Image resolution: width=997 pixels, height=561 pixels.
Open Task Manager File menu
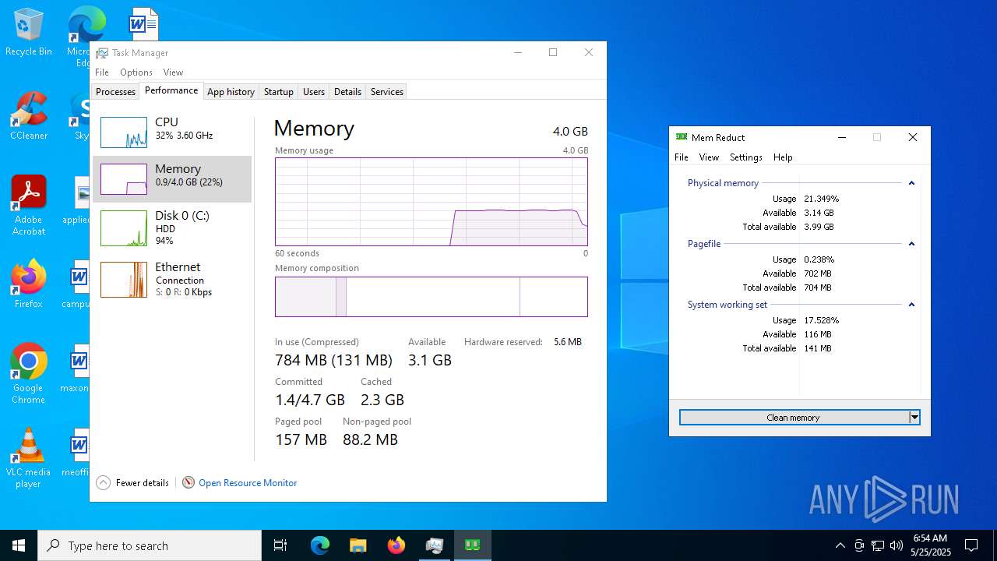(102, 72)
